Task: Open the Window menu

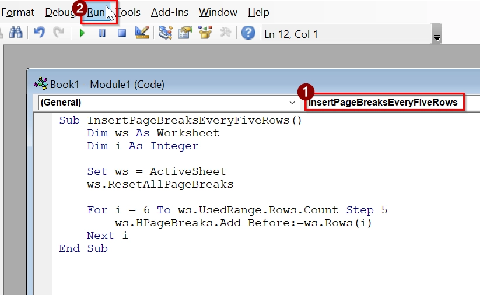Action: click(218, 12)
